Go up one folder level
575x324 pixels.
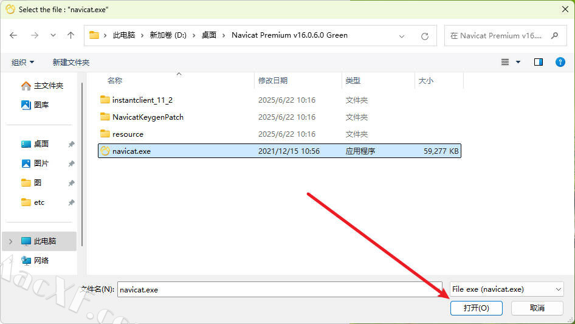click(71, 35)
